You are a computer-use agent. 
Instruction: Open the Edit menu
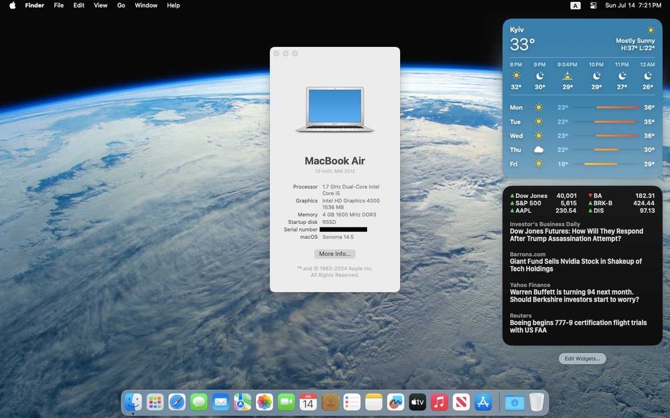pos(78,5)
